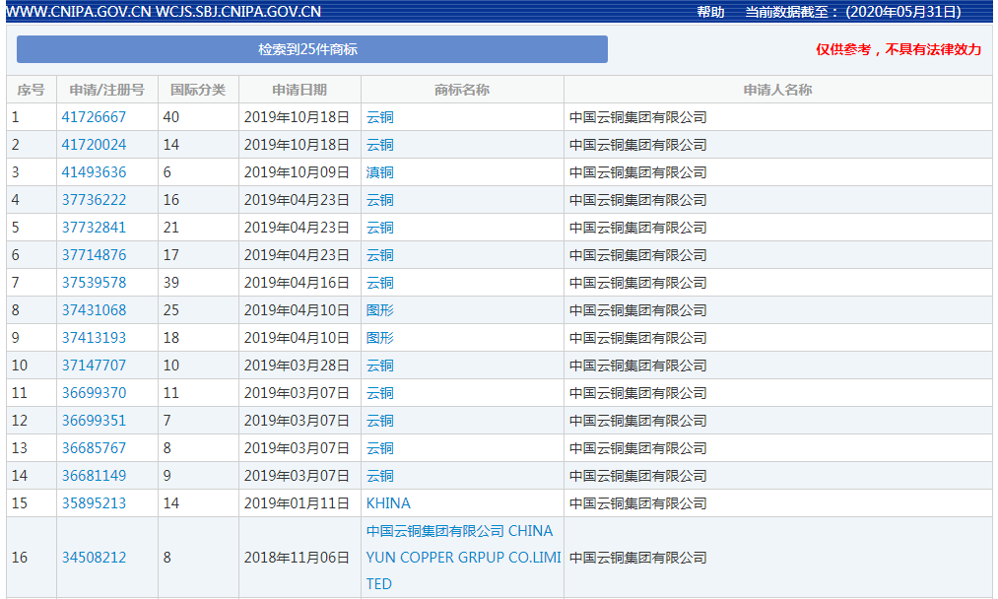
Task: Open application number 37147707
Action: tap(94, 366)
